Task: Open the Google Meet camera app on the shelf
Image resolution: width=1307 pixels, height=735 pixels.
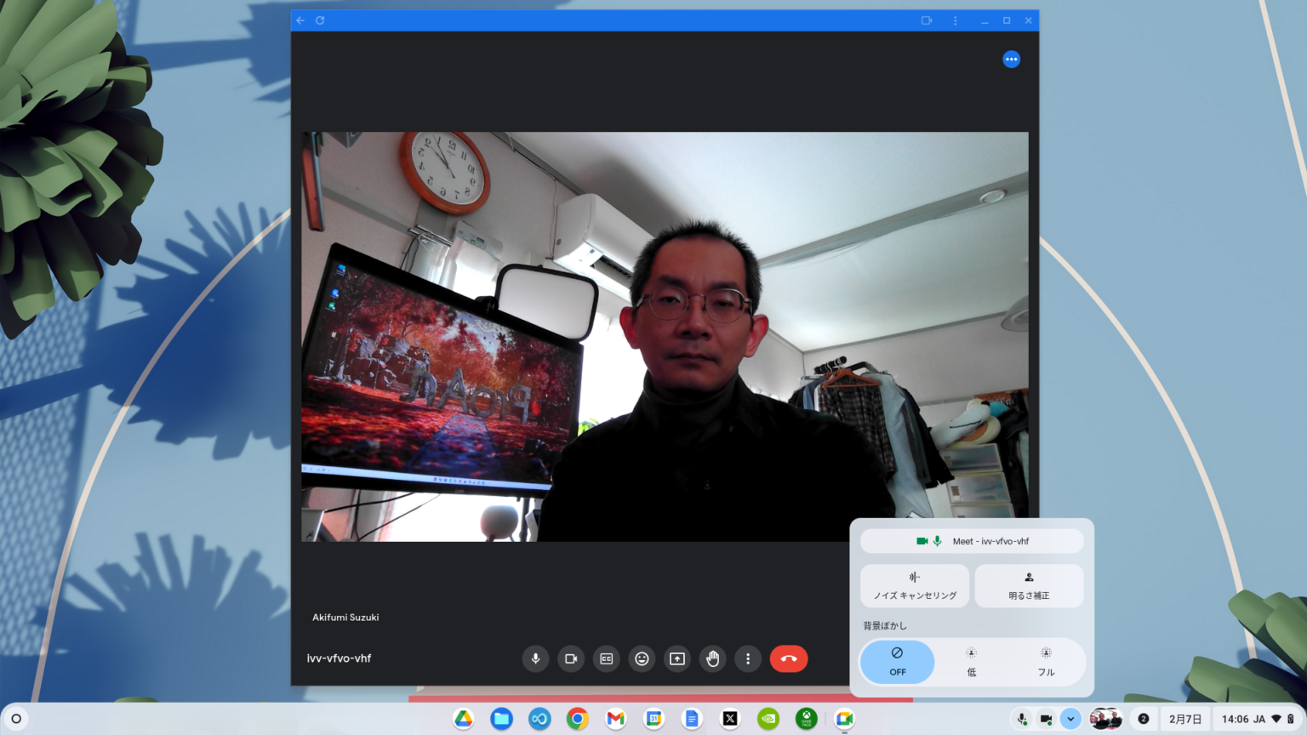Action: [843, 719]
